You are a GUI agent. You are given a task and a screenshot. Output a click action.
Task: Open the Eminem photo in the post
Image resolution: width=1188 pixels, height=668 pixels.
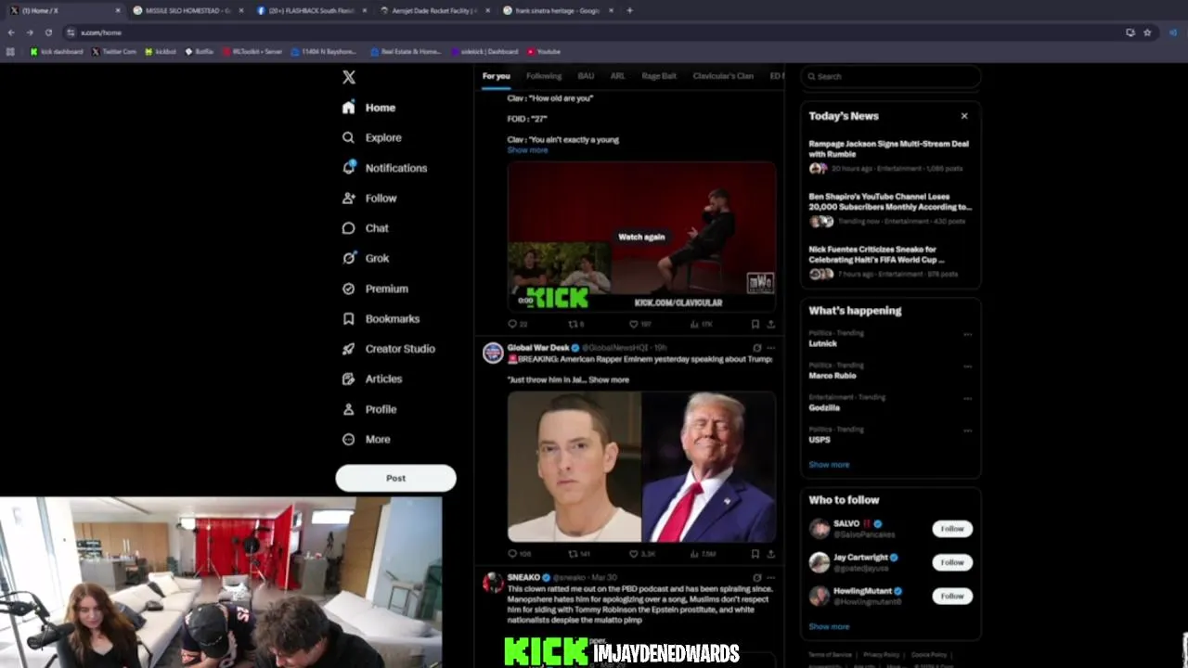[574, 467]
